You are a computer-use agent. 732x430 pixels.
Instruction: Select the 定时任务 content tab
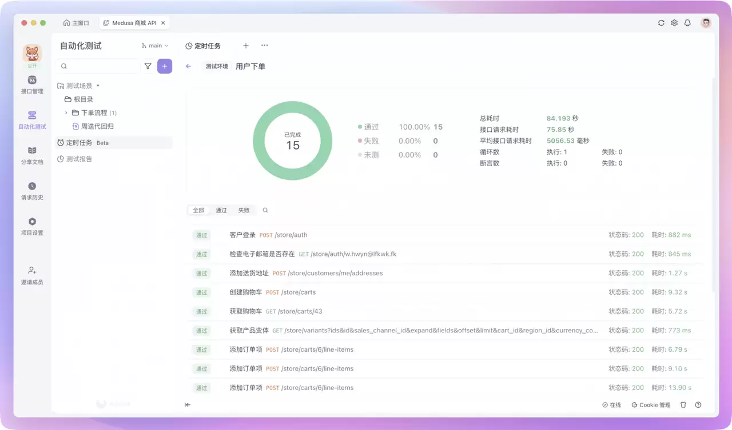pos(203,46)
